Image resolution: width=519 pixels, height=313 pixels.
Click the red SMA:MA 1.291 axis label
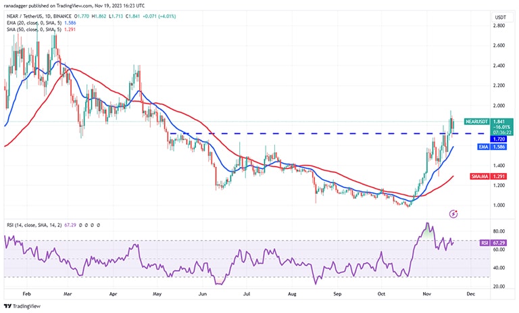(488, 176)
